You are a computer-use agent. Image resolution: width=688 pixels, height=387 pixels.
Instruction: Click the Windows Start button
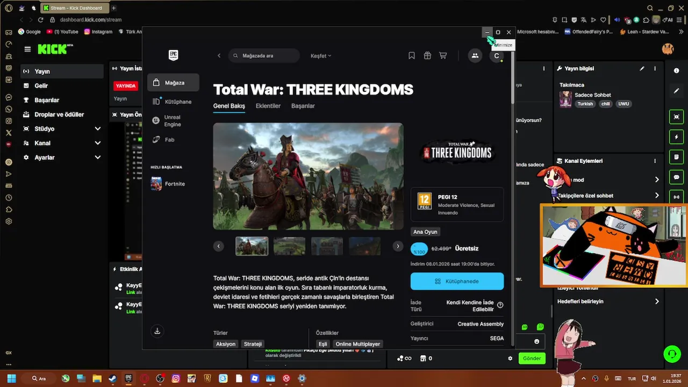pos(11,378)
